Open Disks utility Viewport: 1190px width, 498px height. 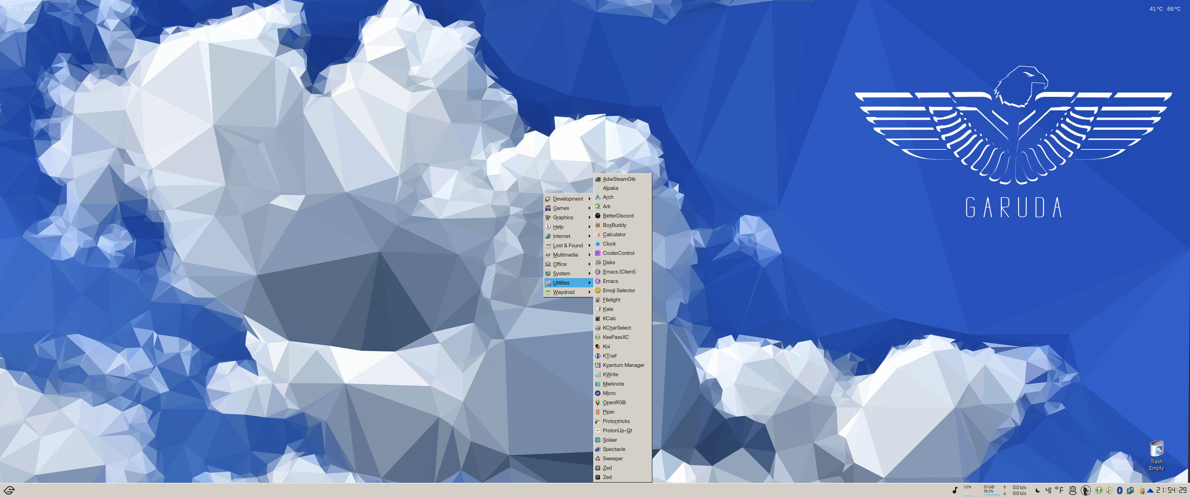coord(622,262)
